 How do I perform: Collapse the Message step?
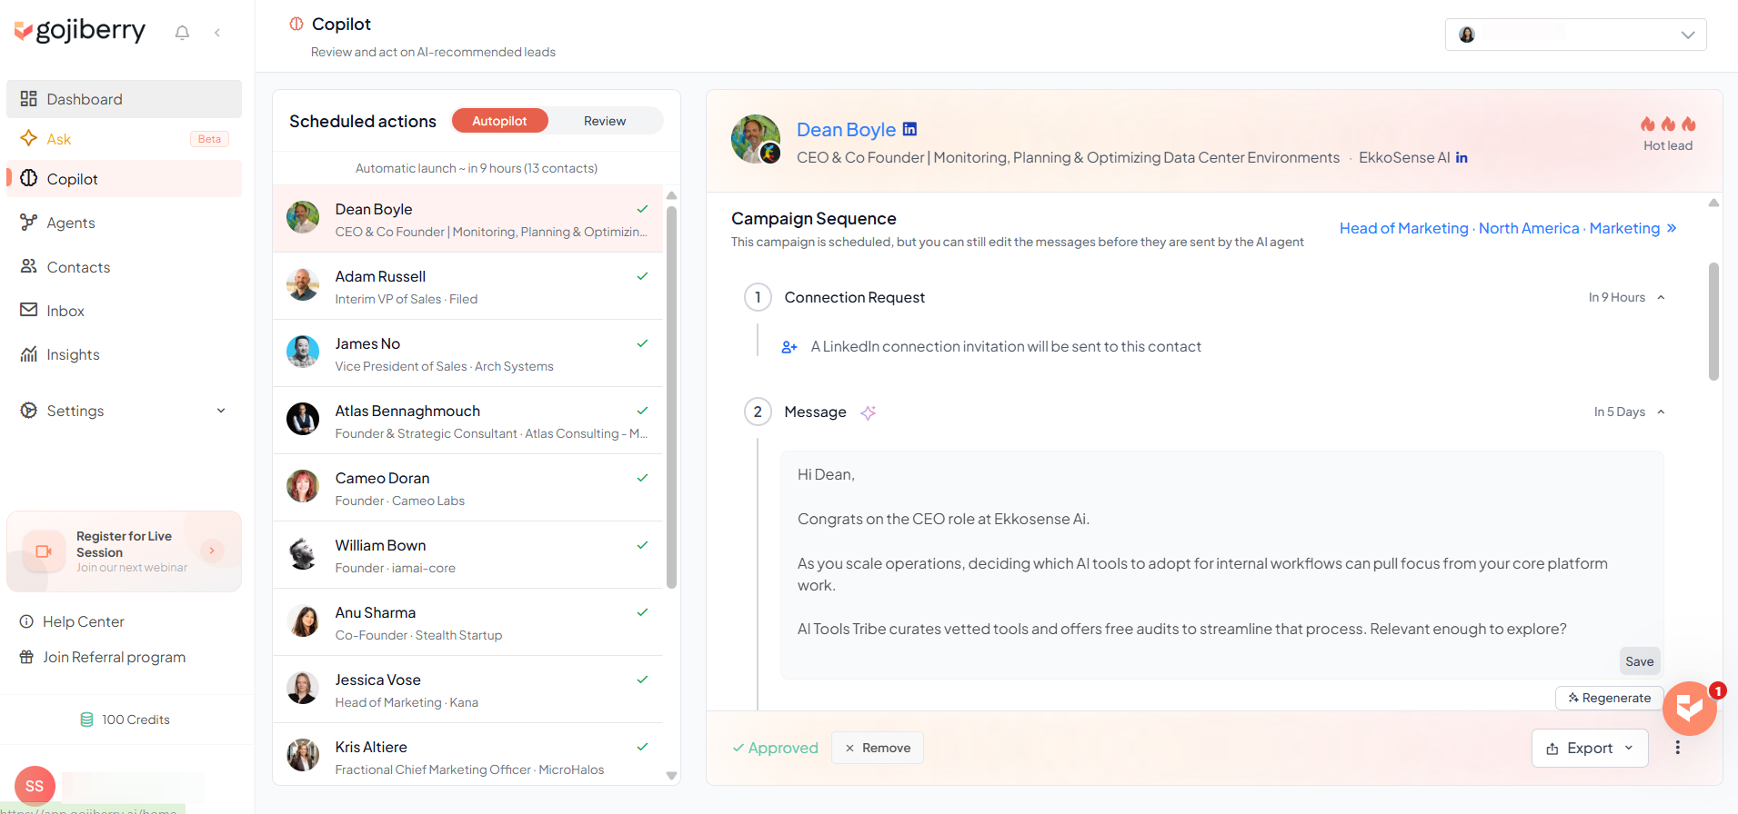[1661, 412]
